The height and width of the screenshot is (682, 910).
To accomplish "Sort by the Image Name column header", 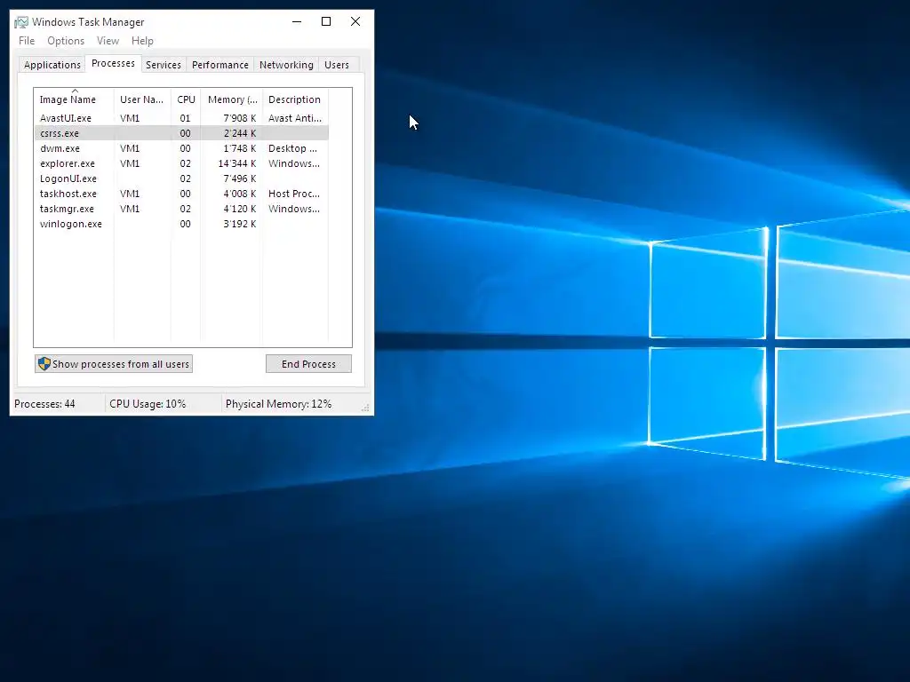I will pyautogui.click(x=74, y=99).
